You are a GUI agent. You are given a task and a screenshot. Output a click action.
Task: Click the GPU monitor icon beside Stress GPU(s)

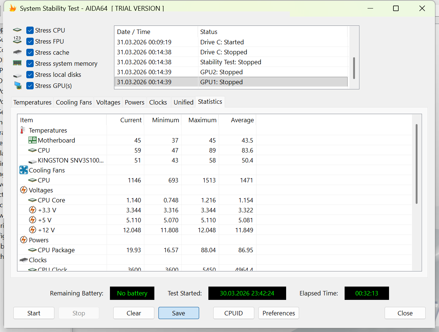click(18, 85)
